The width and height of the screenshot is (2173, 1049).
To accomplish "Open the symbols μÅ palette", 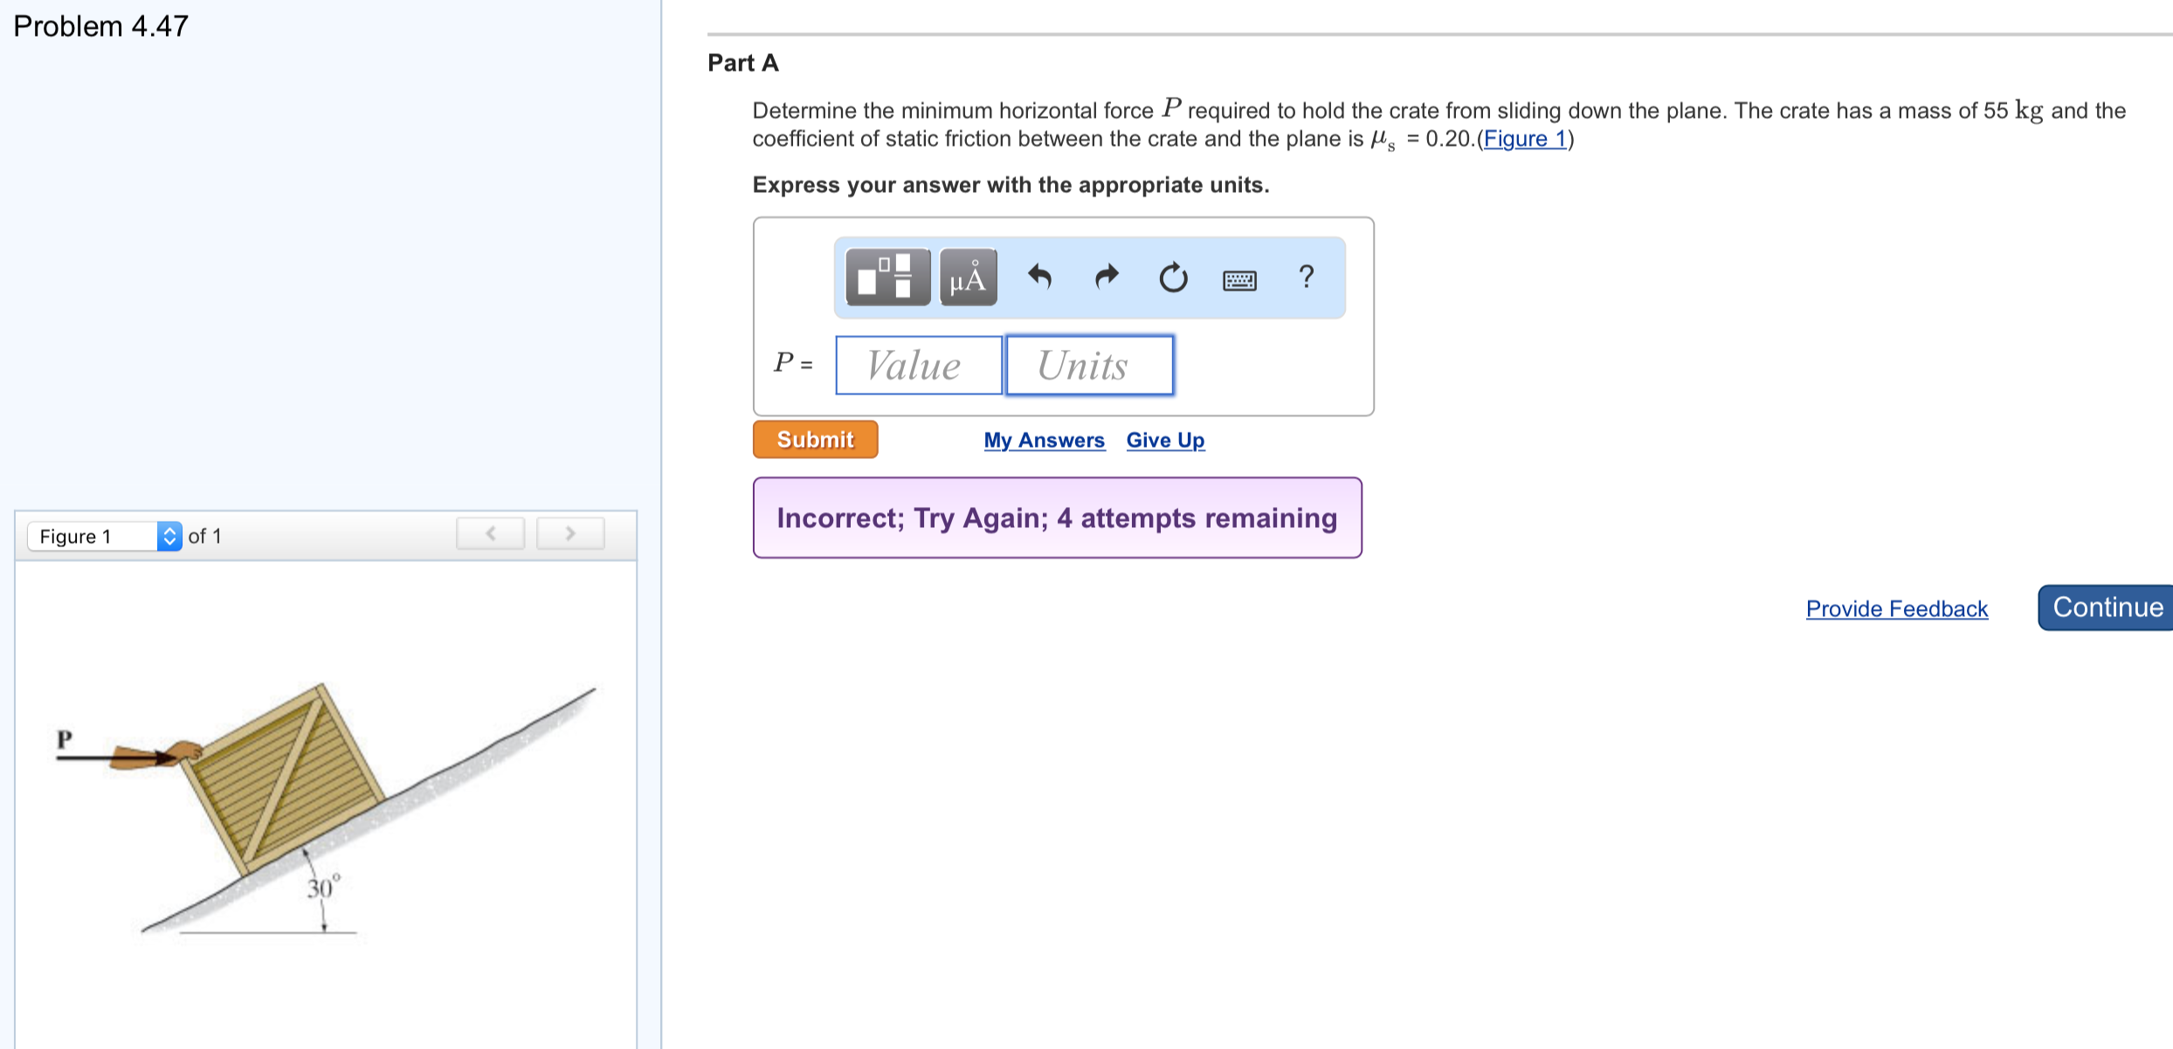I will tap(968, 278).
